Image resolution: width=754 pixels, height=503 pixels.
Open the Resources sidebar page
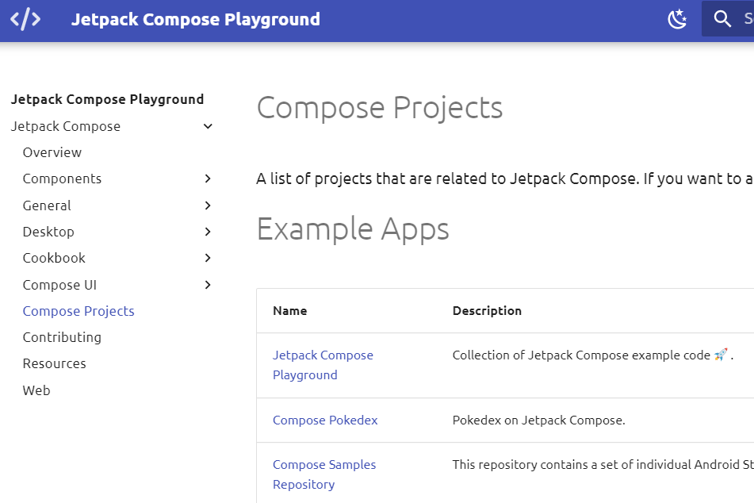(55, 363)
